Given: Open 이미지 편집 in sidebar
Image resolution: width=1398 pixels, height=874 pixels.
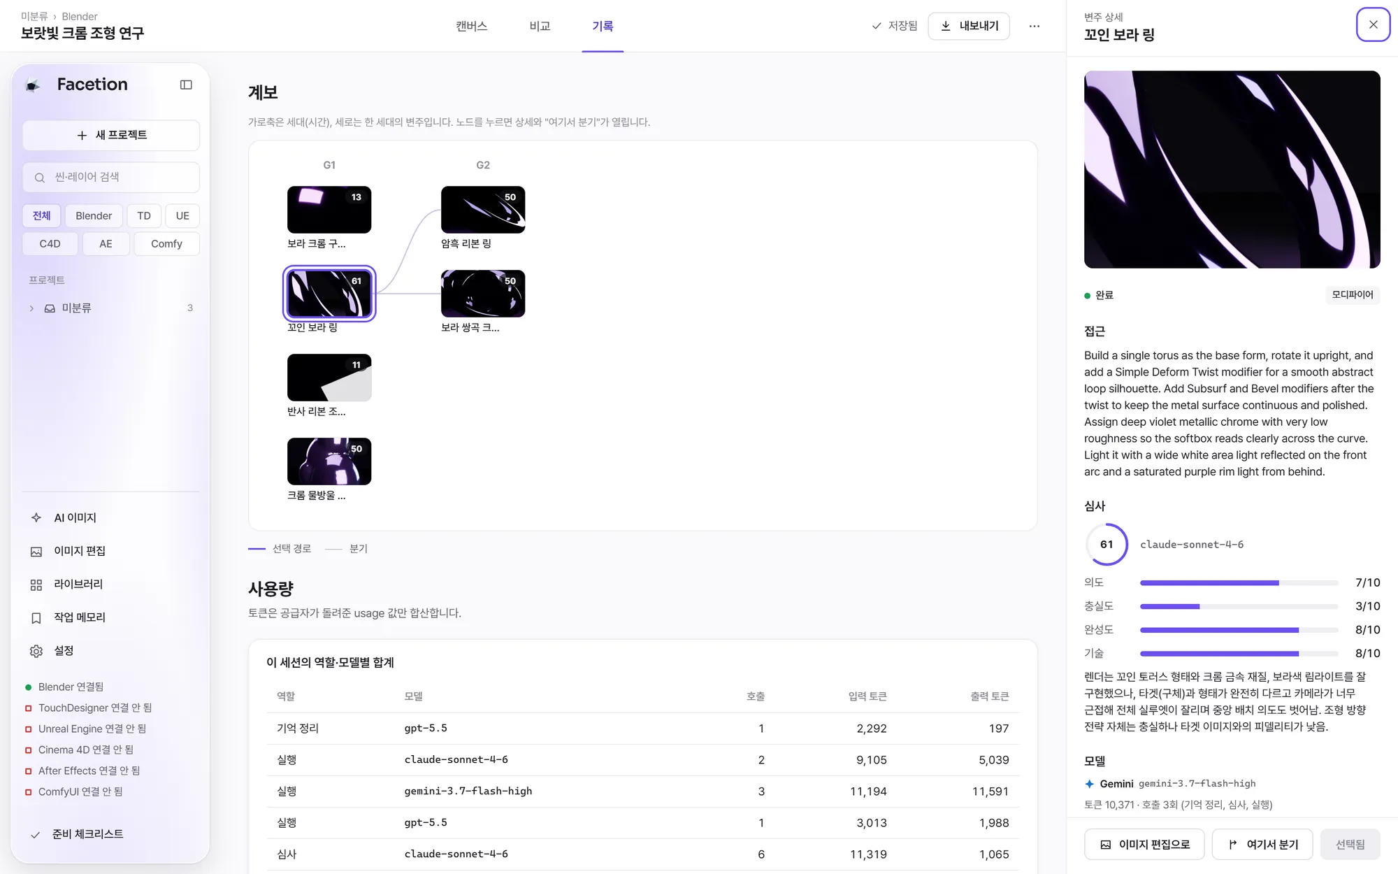Looking at the screenshot, I should (110, 551).
